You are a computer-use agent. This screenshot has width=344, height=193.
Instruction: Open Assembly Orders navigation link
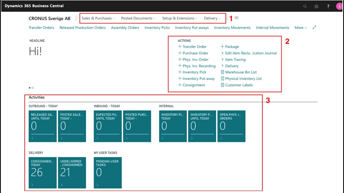(x=125, y=28)
